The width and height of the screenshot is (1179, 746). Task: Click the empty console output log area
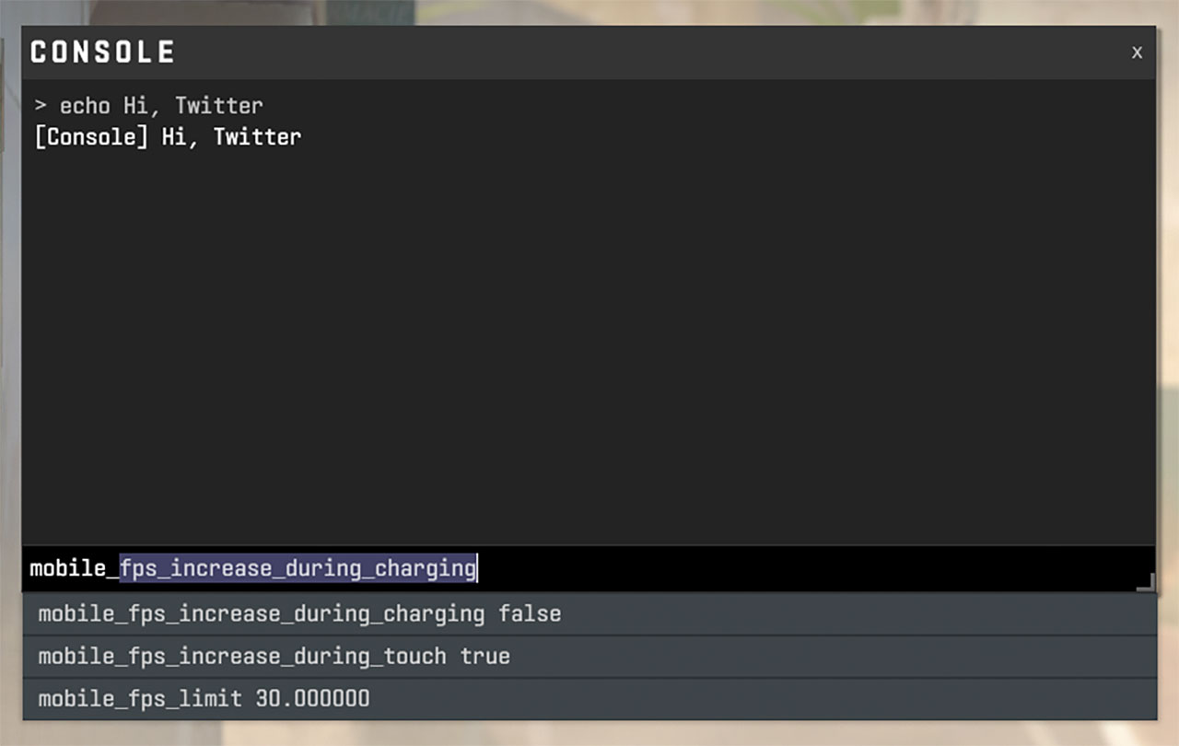589,350
